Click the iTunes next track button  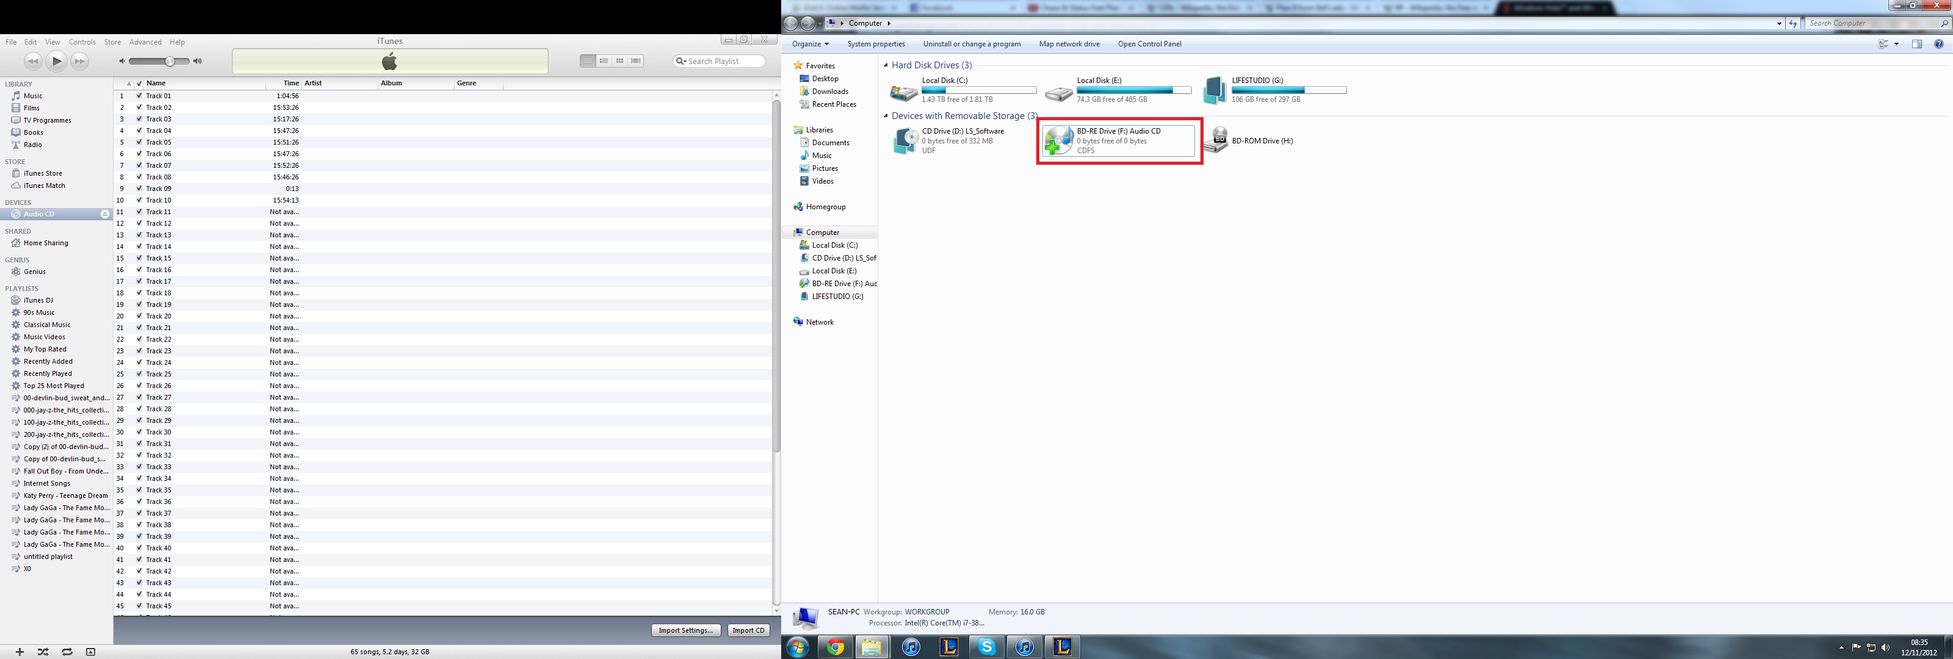(x=79, y=62)
